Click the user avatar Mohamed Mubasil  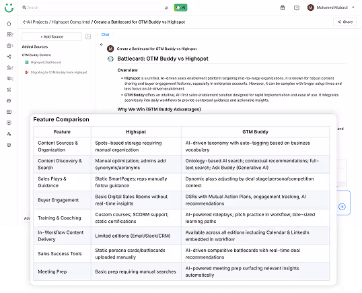(x=310, y=7)
